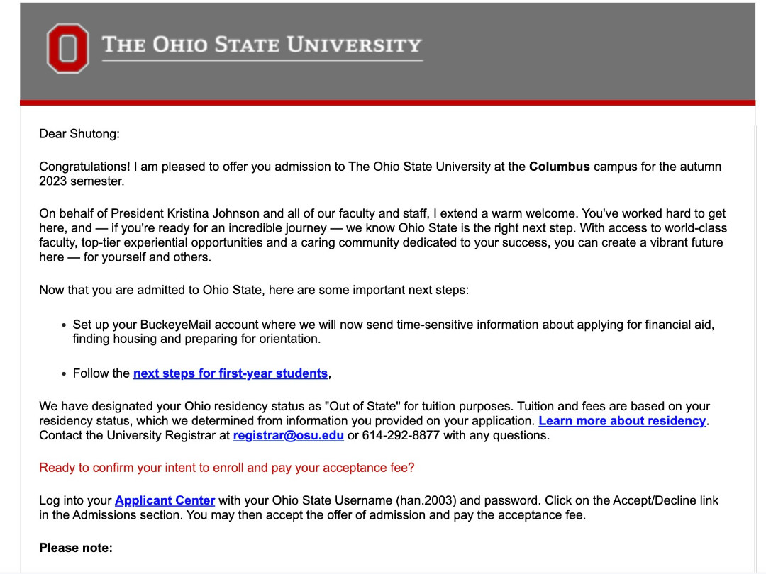The image size is (766, 574).
Task: Click the Ohio State block O logo
Action: (x=67, y=48)
